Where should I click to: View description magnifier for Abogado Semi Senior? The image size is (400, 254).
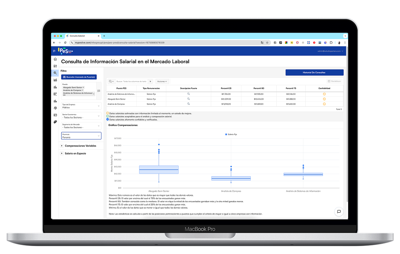click(188, 99)
